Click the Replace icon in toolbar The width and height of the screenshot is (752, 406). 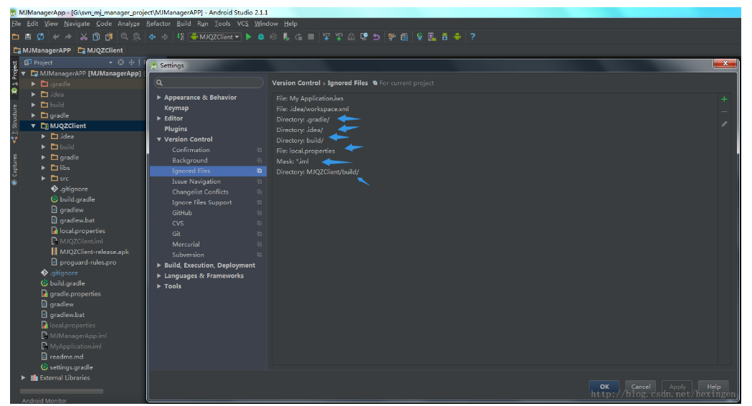click(137, 37)
